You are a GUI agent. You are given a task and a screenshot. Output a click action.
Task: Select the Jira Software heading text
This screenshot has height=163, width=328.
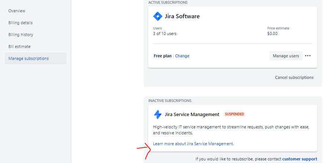[x=182, y=16]
